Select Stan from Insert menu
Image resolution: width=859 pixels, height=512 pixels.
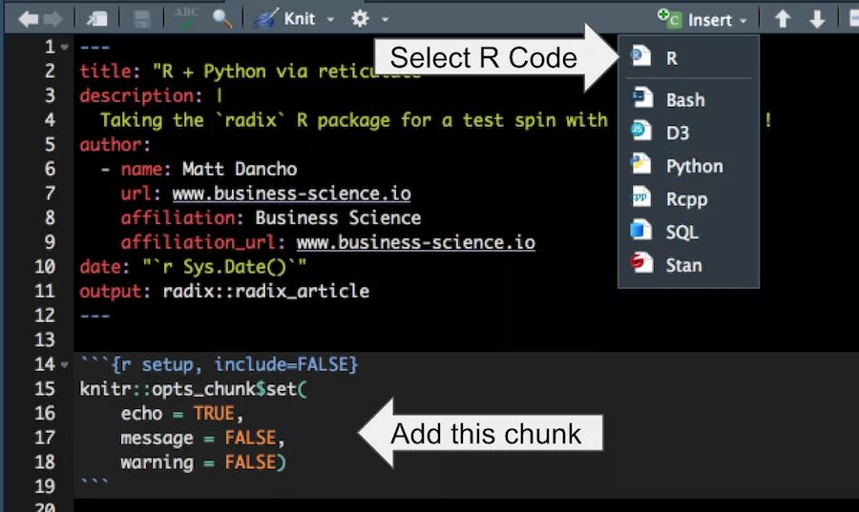(x=688, y=265)
